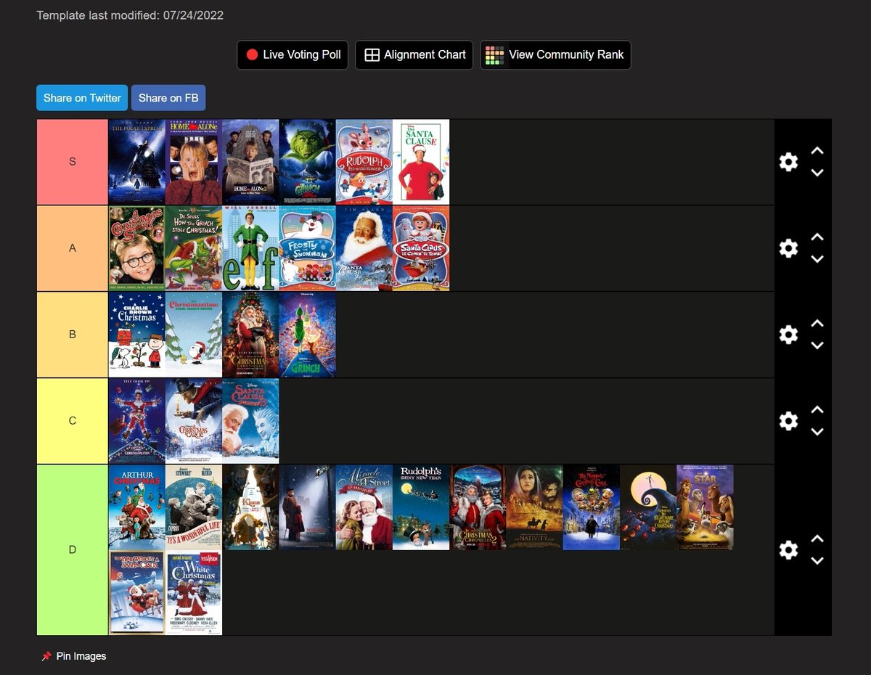Select The Year Without a Santa Claus poster

tap(137, 593)
